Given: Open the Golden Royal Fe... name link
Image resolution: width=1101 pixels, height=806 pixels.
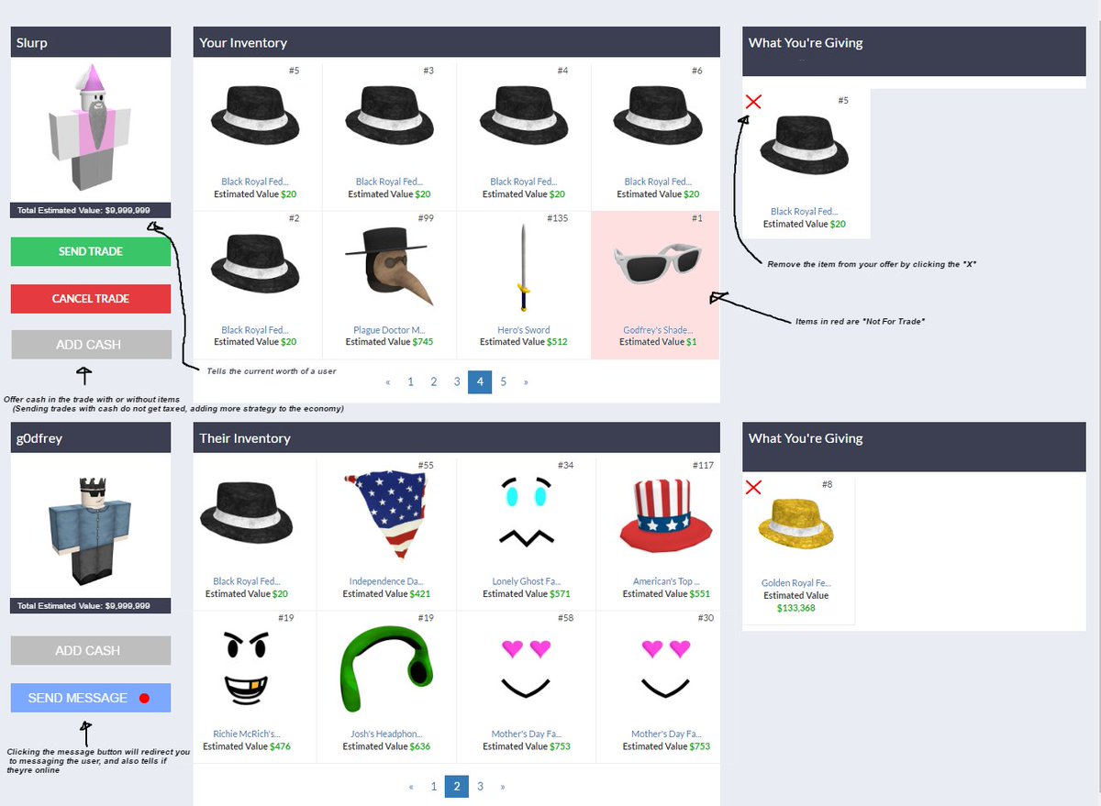Looking at the screenshot, I should 795,583.
